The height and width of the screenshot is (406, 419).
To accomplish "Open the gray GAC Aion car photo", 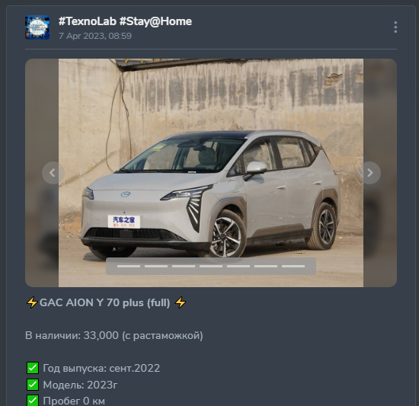I will [x=211, y=173].
